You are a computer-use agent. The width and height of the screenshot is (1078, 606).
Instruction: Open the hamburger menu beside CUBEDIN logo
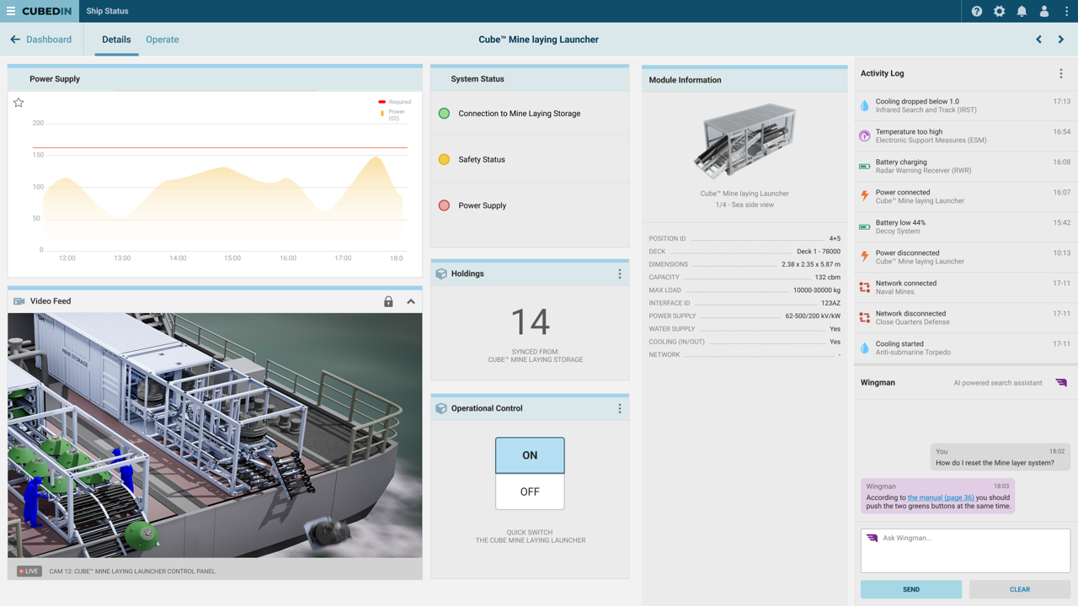[12, 11]
